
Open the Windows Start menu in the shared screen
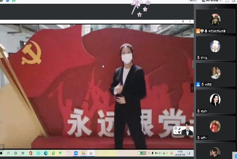pos(1,153)
